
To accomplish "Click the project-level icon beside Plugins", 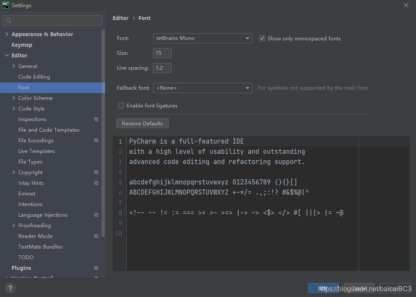I will tap(96, 268).
